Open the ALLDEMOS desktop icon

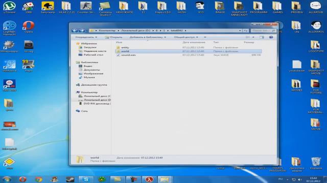click(x=316, y=27)
